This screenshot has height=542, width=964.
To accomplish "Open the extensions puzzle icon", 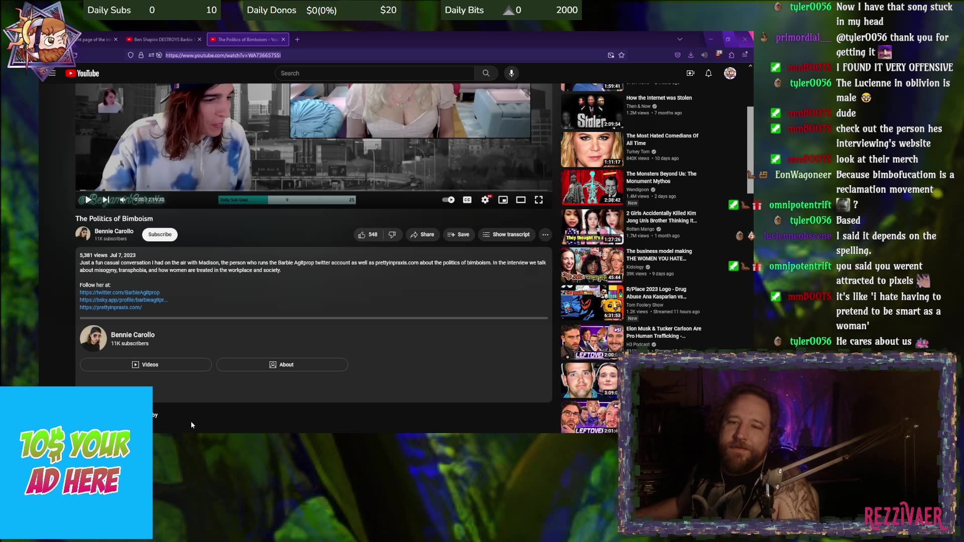I will (732, 55).
